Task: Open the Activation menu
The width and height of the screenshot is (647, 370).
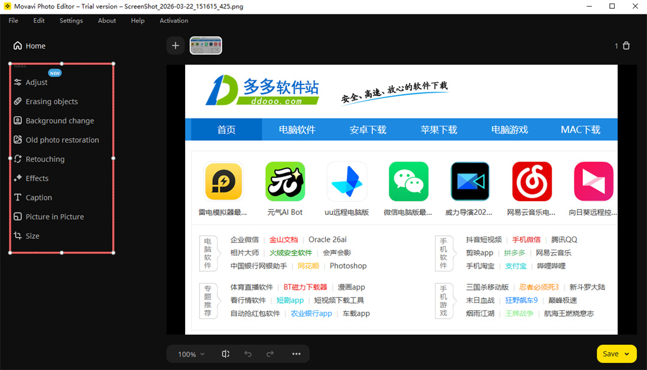Action: 174,20
